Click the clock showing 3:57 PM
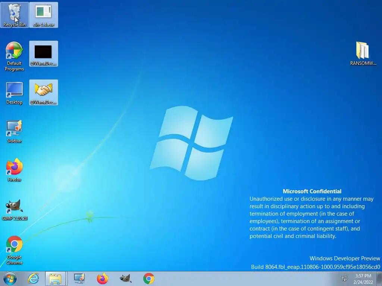The height and width of the screenshot is (286, 382). [x=363, y=276]
